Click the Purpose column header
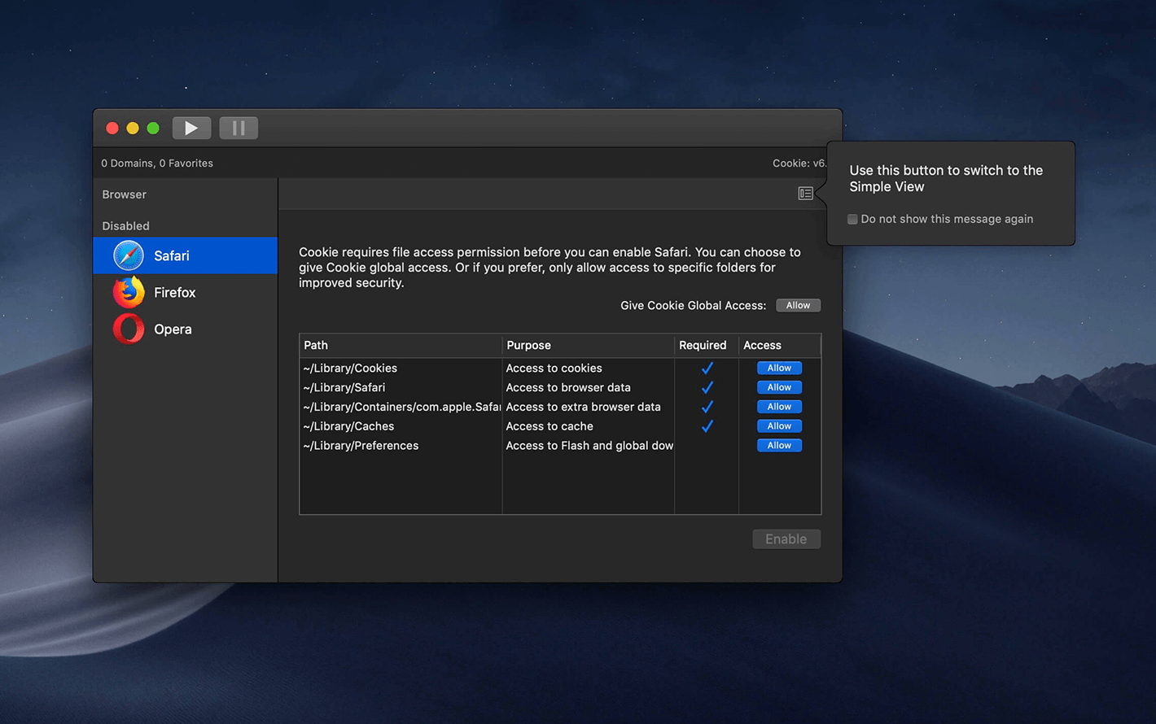Viewport: 1156px width, 724px height. pyautogui.click(x=587, y=346)
